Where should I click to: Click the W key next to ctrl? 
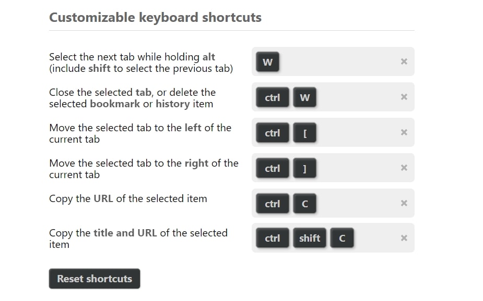tap(304, 97)
